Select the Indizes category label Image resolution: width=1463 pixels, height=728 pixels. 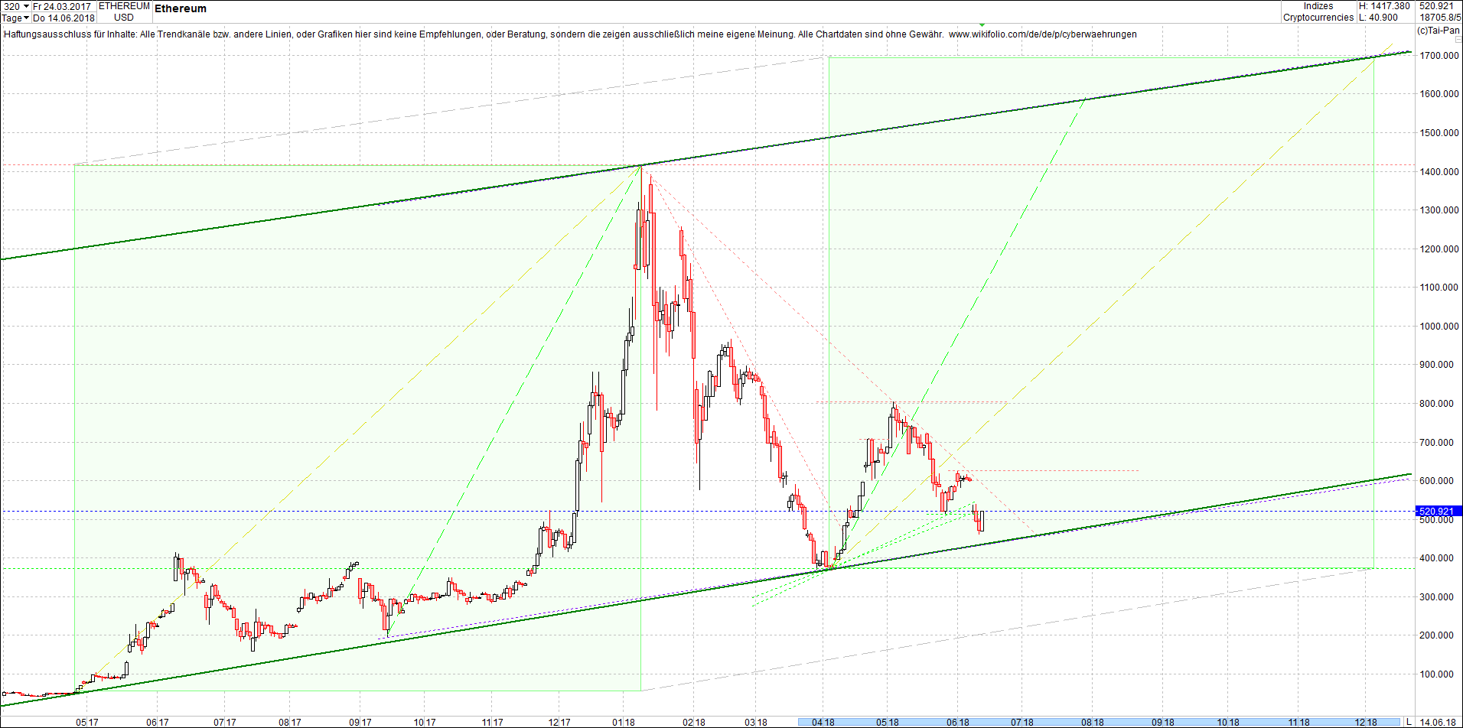tap(1318, 6)
